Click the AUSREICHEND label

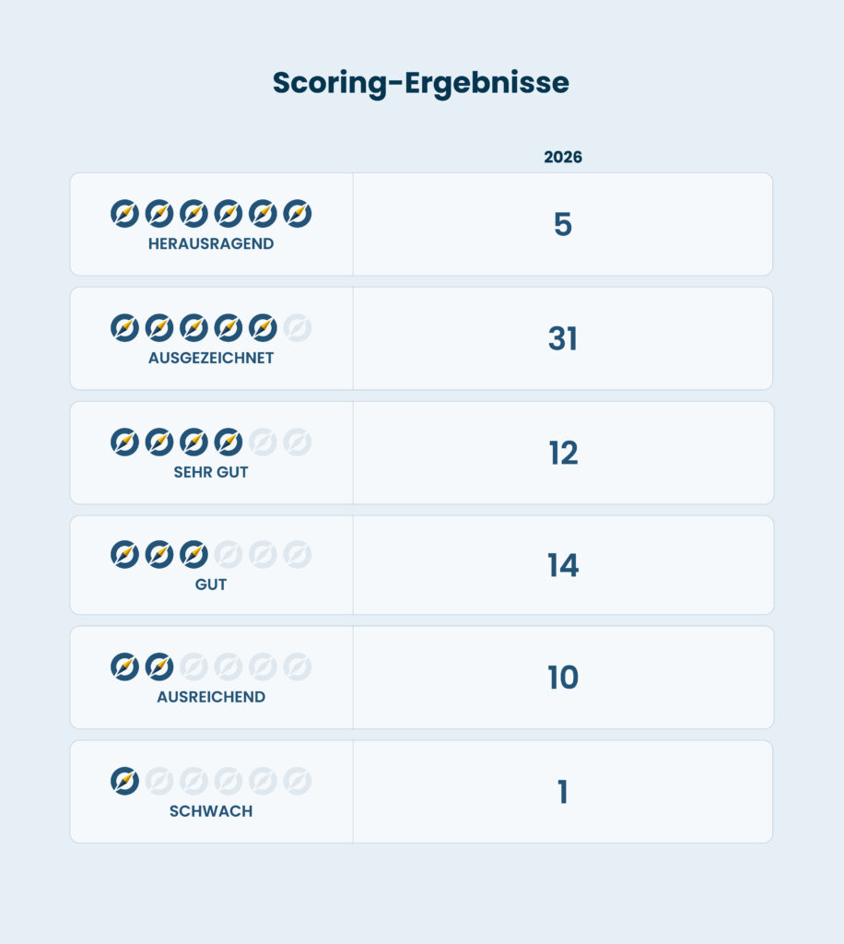click(211, 697)
